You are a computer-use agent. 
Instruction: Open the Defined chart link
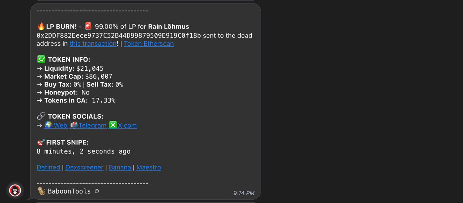[48, 167]
